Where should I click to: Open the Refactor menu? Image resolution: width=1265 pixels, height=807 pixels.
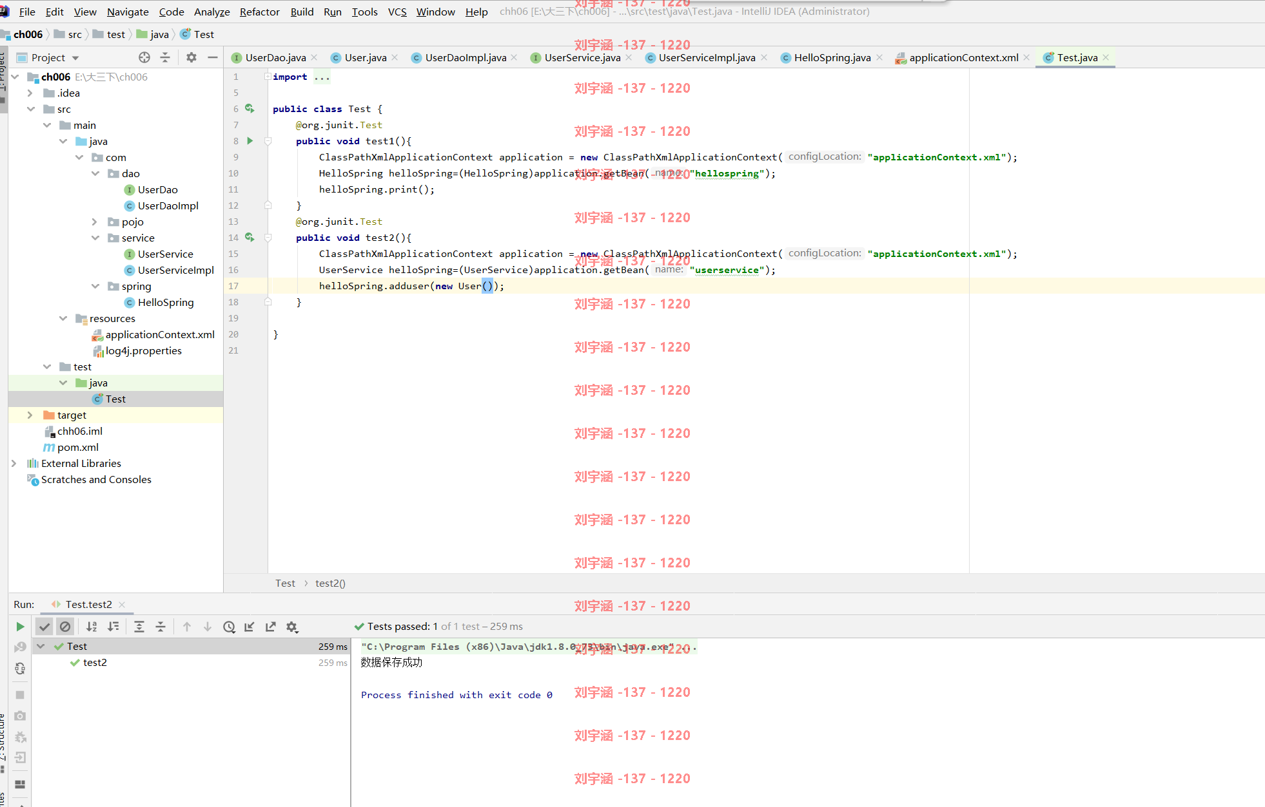(x=260, y=12)
